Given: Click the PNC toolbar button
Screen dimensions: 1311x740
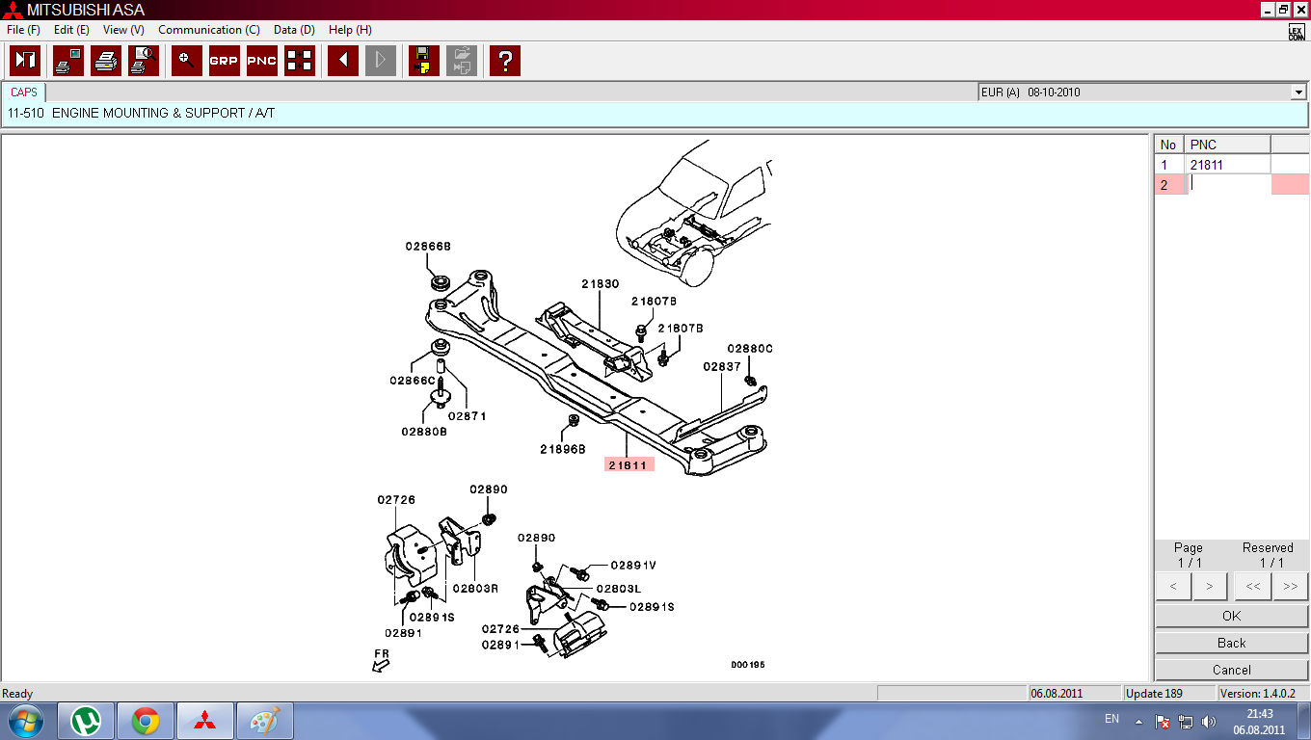Looking at the screenshot, I should click(262, 61).
